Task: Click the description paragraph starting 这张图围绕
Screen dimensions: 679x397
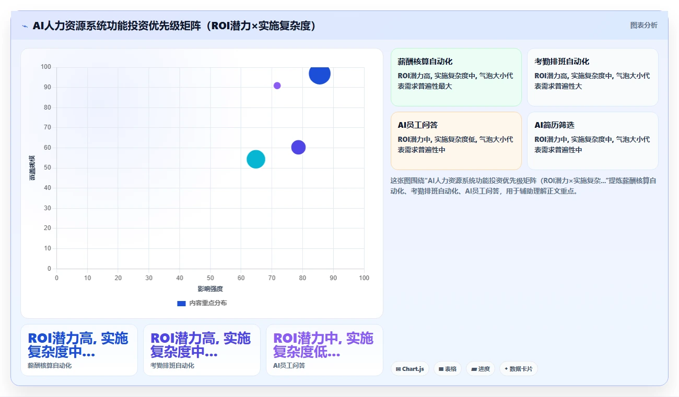Action: point(524,186)
